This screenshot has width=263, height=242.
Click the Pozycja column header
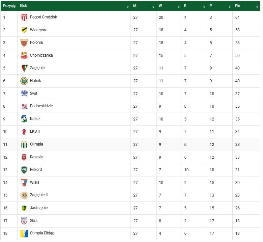(9, 6)
